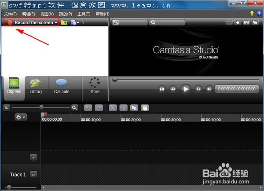264x191 pixels.
Task: Open the Produce and share dropdown arrow
Action: tap(78, 23)
